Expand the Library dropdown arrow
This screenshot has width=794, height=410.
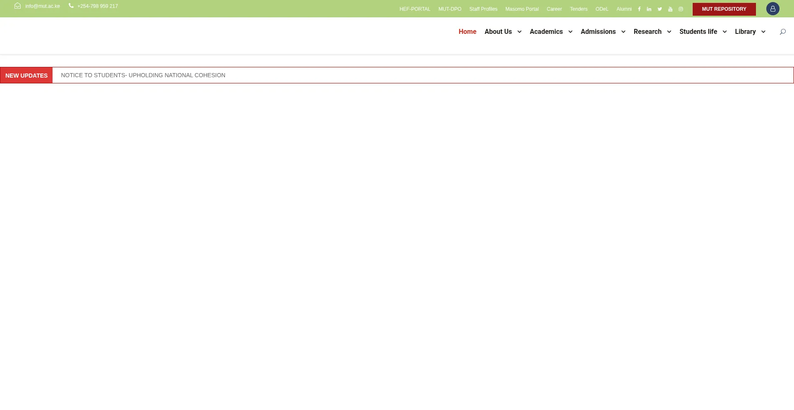pos(763,32)
